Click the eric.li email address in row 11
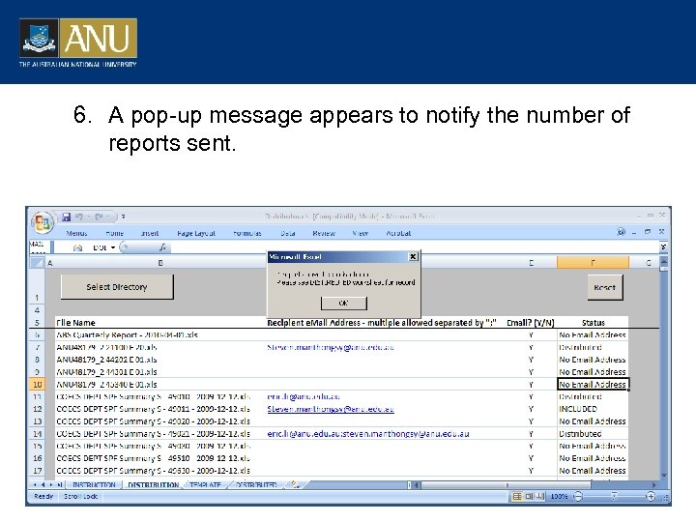Image resolution: width=696 pixels, height=522 pixels. pyautogui.click(x=304, y=397)
